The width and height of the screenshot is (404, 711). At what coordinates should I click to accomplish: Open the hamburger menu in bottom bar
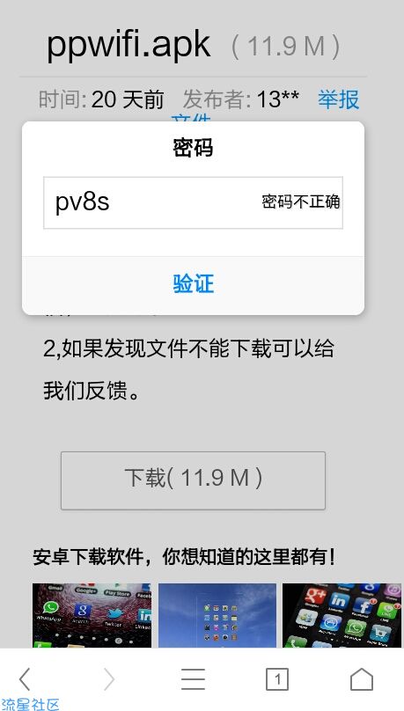click(193, 679)
